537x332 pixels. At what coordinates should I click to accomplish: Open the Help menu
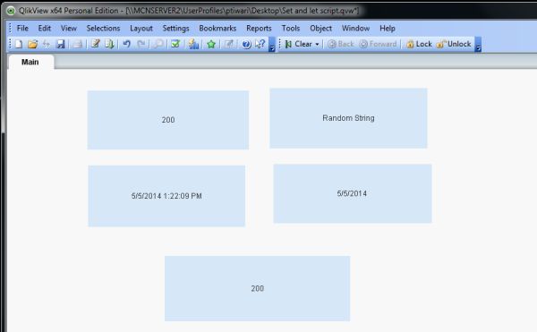point(388,28)
